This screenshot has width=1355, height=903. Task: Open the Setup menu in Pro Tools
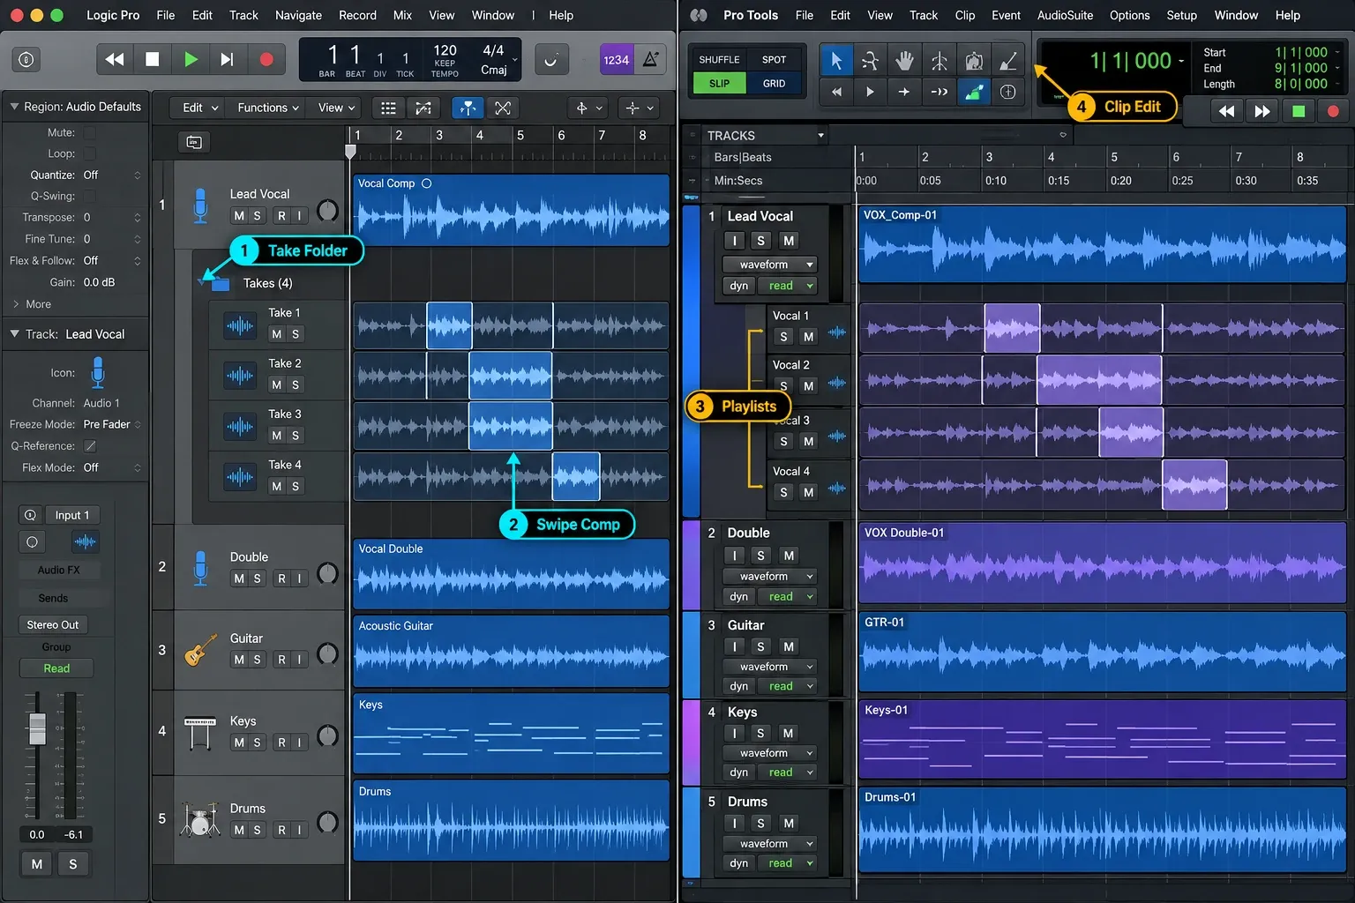(1181, 15)
